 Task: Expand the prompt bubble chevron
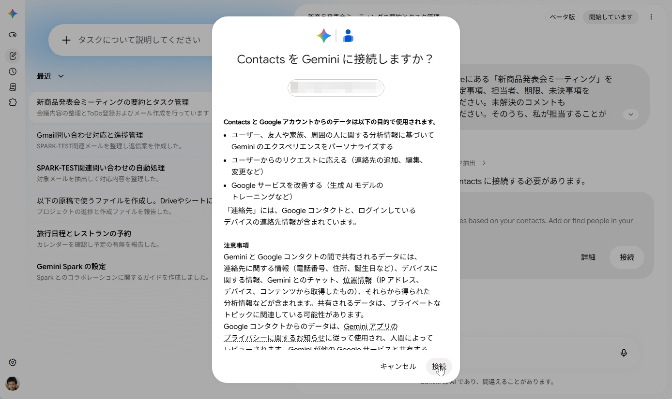(630, 114)
